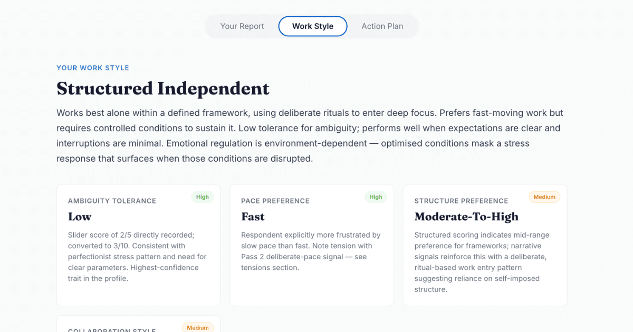Click the Structured Independent heading
The width and height of the screenshot is (633, 332).
pos(162,89)
